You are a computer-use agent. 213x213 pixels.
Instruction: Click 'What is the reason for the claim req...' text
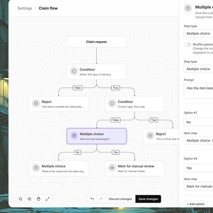[x=63, y=171]
